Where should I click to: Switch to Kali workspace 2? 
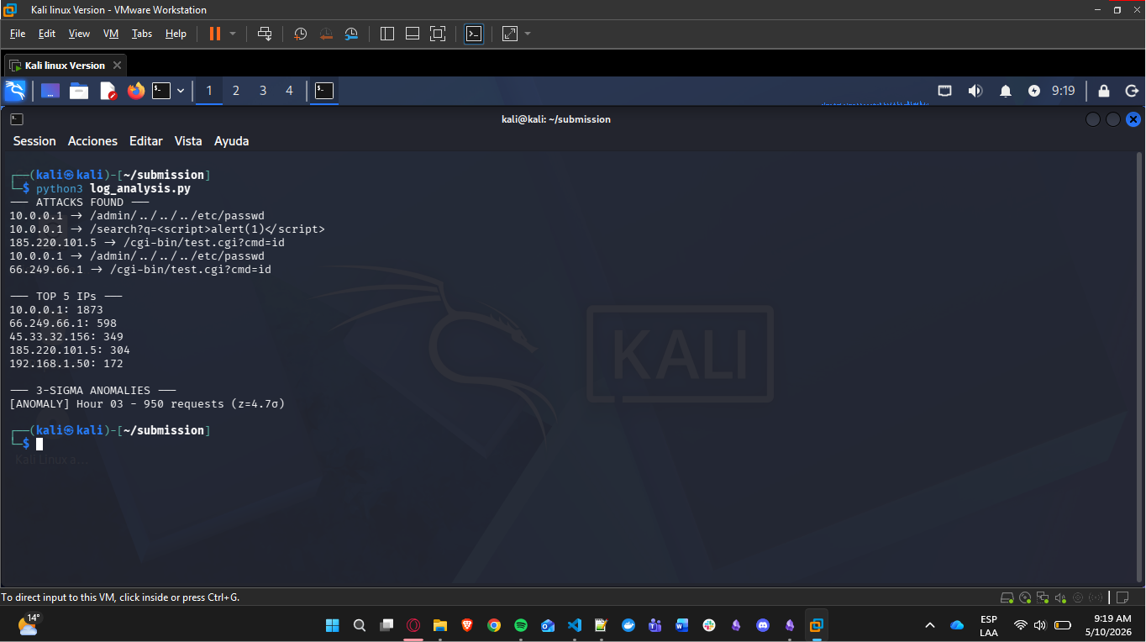click(x=236, y=91)
